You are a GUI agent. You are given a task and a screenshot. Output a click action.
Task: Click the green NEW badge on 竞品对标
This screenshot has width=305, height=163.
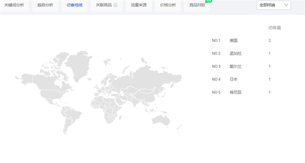(209, 1)
